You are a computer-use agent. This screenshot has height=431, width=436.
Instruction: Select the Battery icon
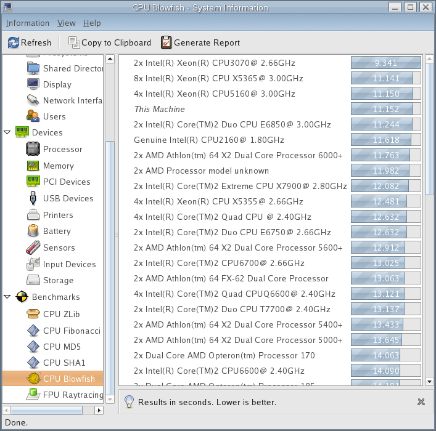[x=33, y=231]
